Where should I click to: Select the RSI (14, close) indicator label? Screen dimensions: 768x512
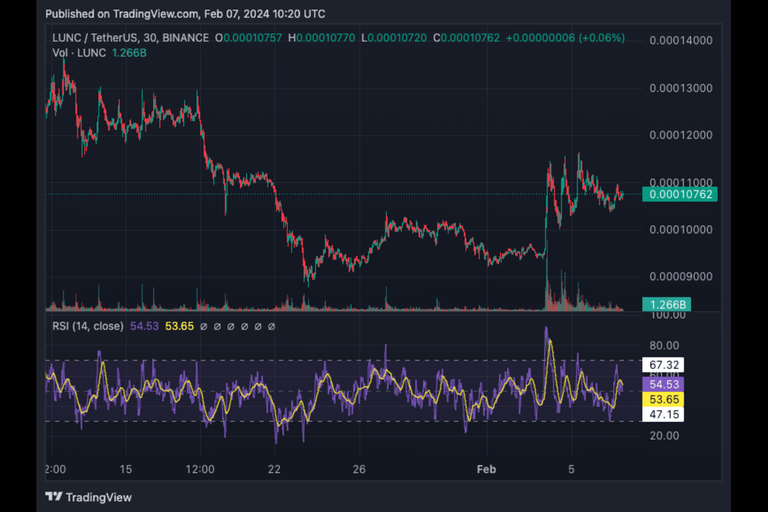88,326
